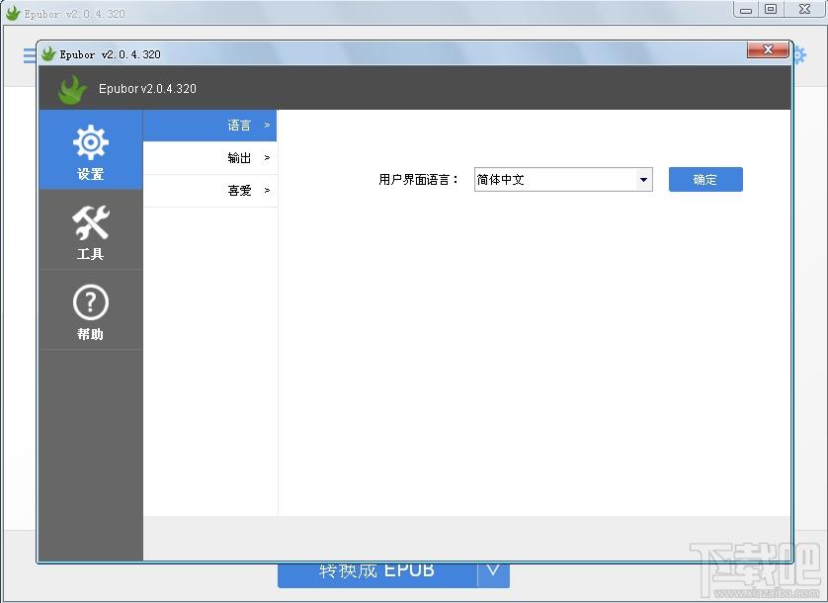Open the 用户界面语言 dropdown
The image size is (828, 603).
click(563, 180)
